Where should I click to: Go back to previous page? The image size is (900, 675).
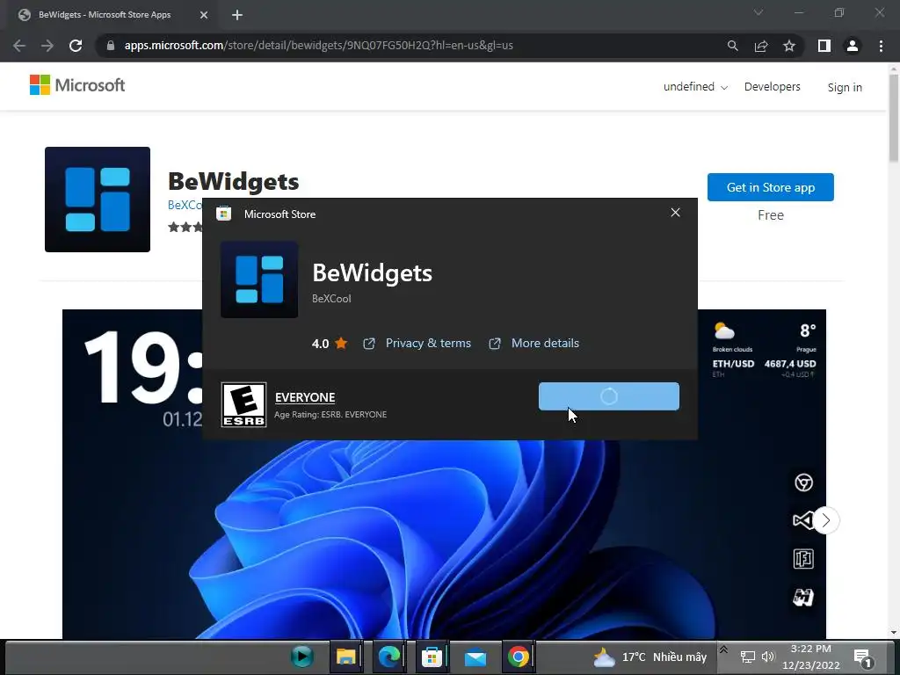pyautogui.click(x=19, y=46)
